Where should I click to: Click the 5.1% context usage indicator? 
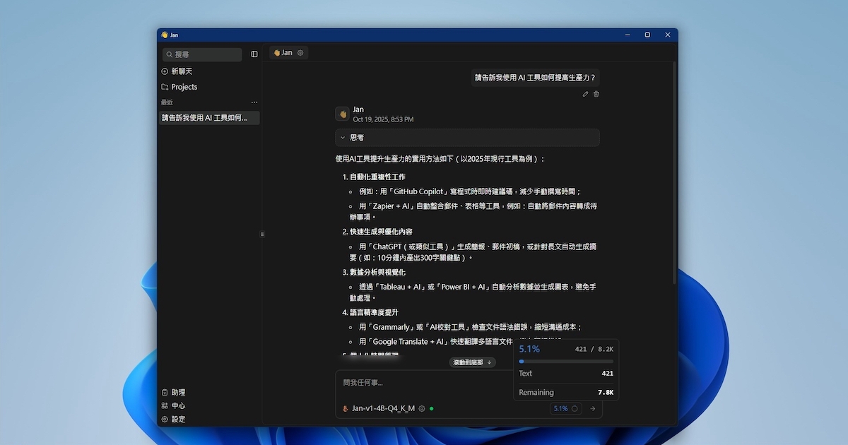pyautogui.click(x=565, y=408)
